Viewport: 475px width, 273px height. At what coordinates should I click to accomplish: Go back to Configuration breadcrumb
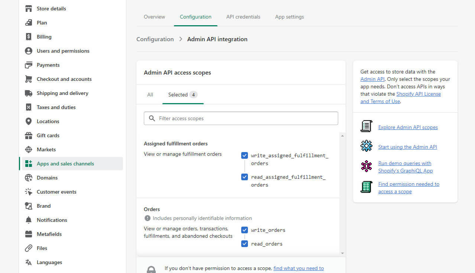pyautogui.click(x=155, y=39)
